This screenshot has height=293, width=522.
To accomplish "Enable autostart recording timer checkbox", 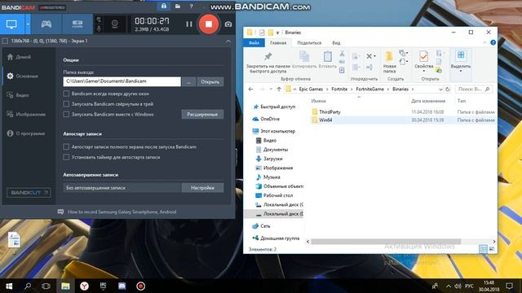I will pos(66,157).
